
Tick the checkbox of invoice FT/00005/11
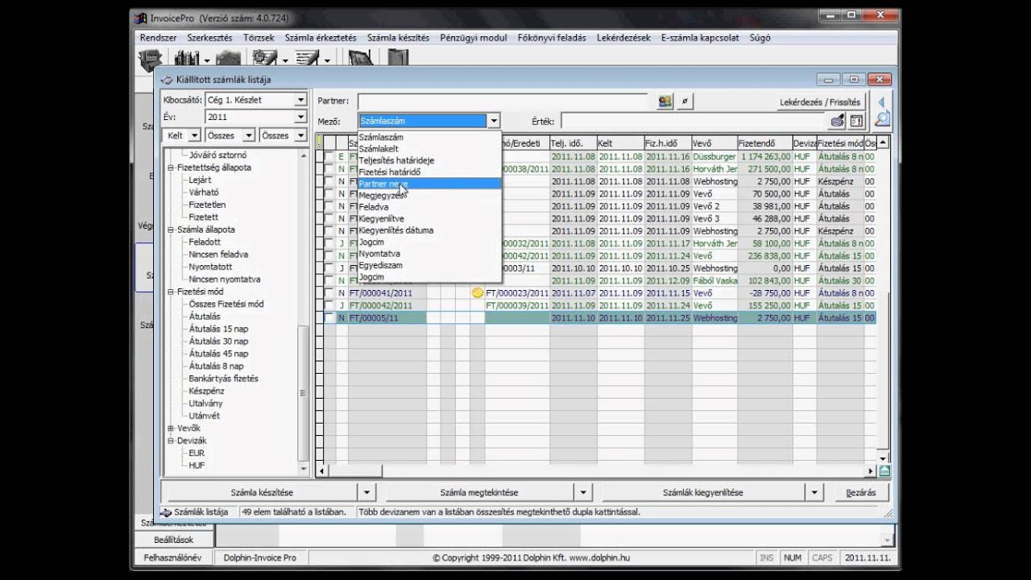(x=329, y=318)
